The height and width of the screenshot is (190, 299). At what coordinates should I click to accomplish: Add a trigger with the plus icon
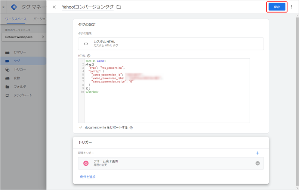[258, 153]
